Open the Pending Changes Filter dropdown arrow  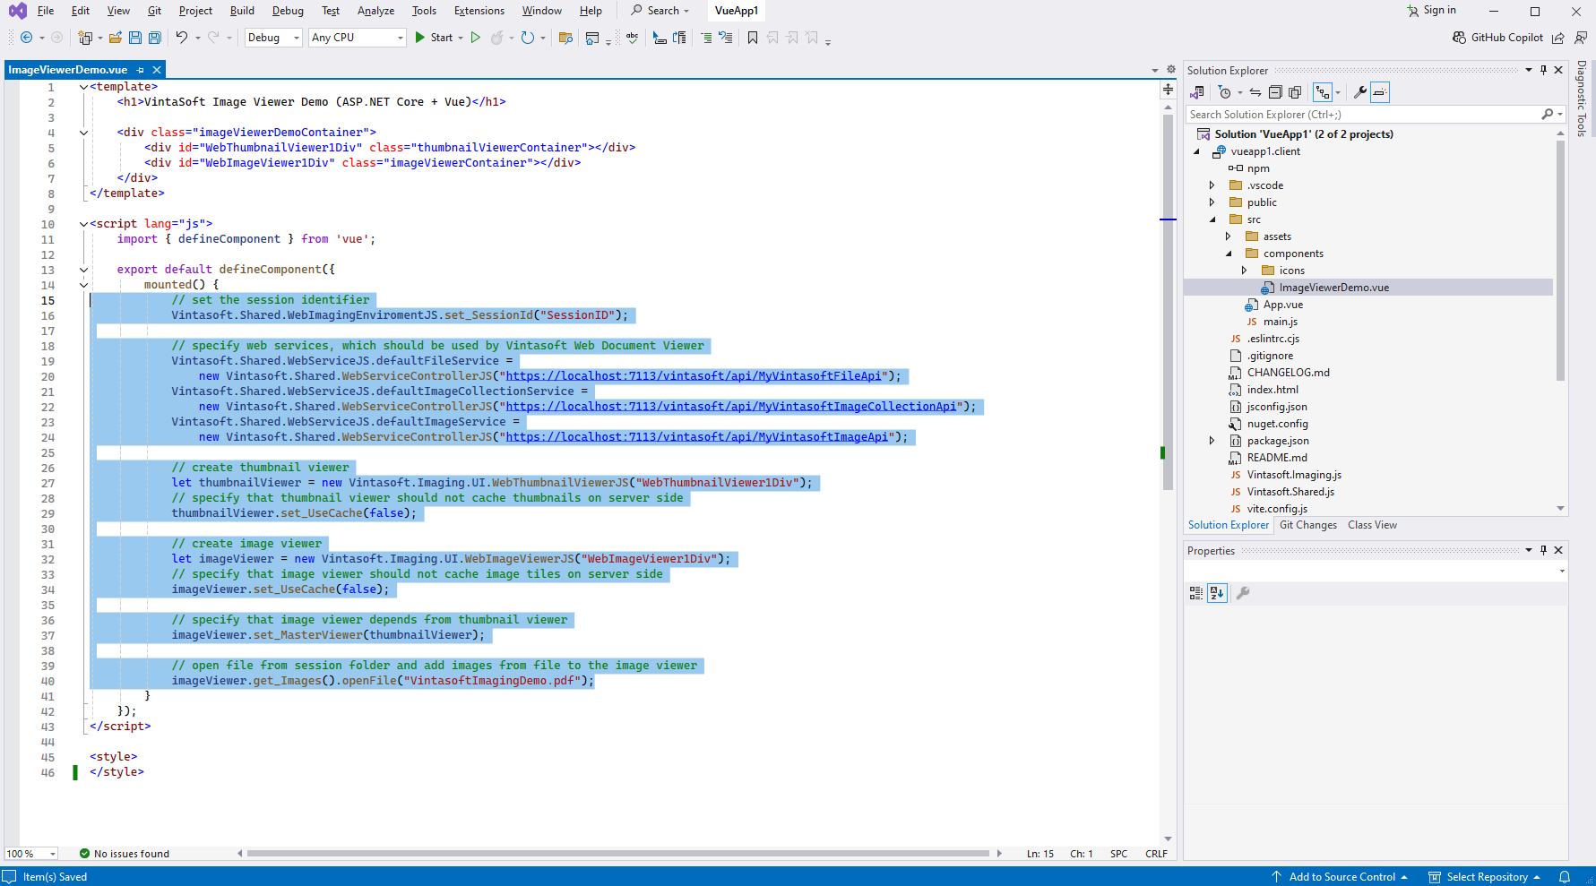(x=1240, y=92)
